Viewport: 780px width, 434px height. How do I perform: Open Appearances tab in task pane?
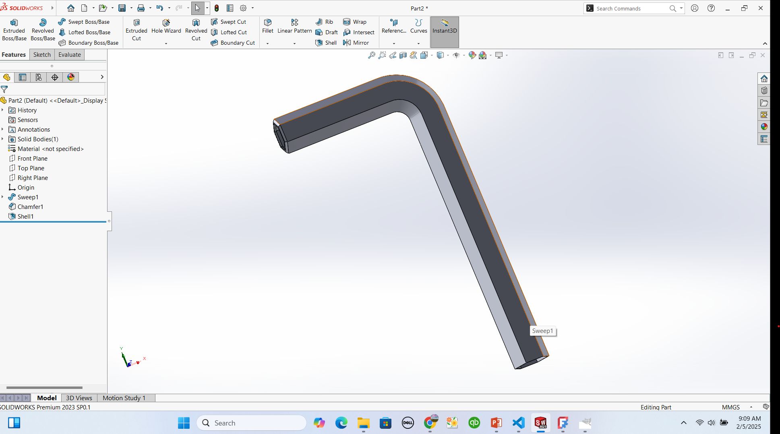764,127
